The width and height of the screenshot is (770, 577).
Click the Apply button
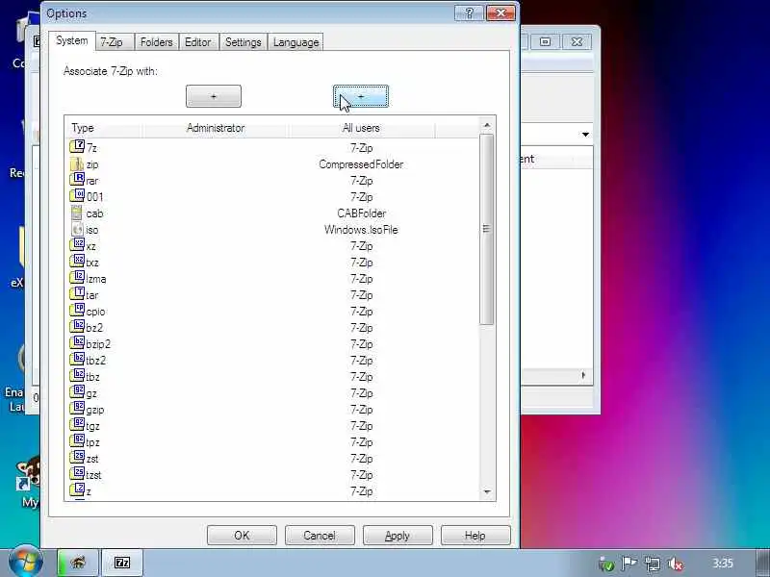[398, 536]
